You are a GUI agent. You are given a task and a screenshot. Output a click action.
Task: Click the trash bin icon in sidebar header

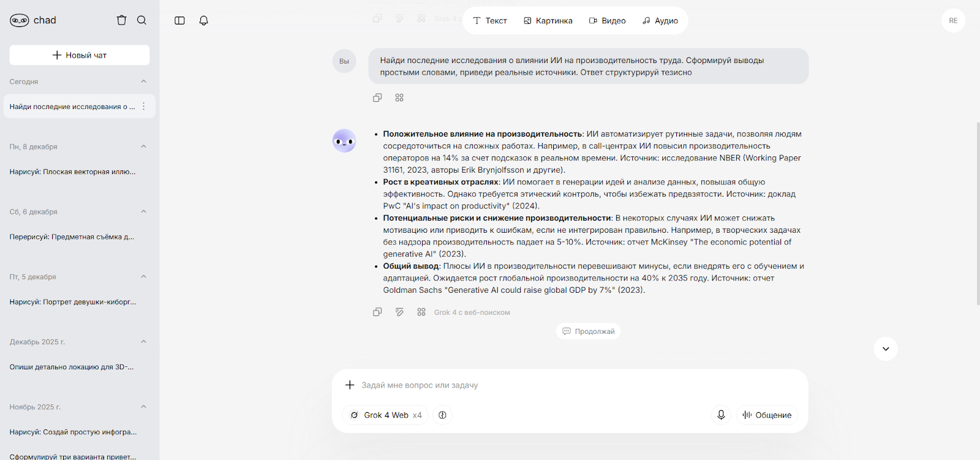click(121, 20)
